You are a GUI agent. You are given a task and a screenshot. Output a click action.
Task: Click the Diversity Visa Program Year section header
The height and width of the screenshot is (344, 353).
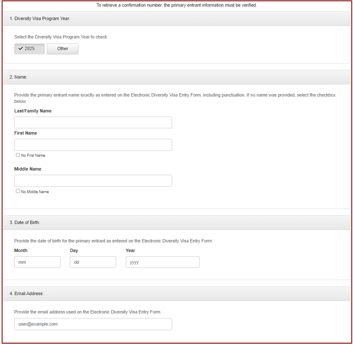click(x=177, y=19)
